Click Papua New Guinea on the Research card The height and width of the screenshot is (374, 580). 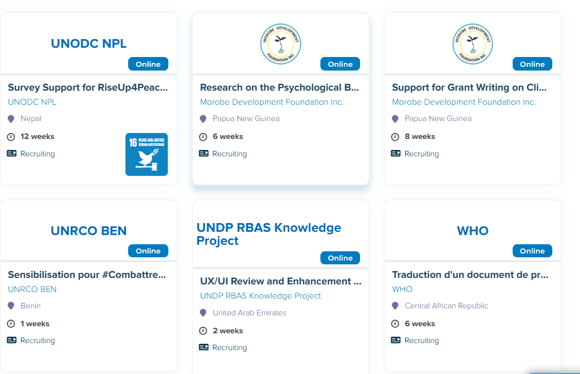(246, 119)
